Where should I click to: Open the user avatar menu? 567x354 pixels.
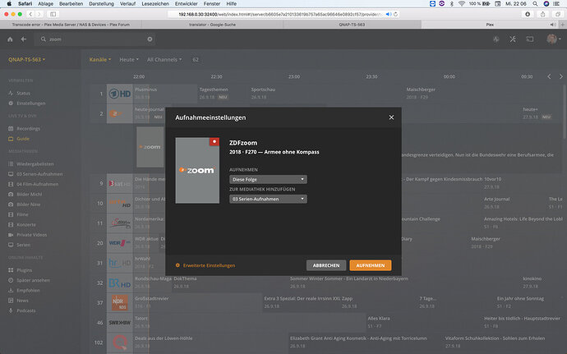coord(552,39)
